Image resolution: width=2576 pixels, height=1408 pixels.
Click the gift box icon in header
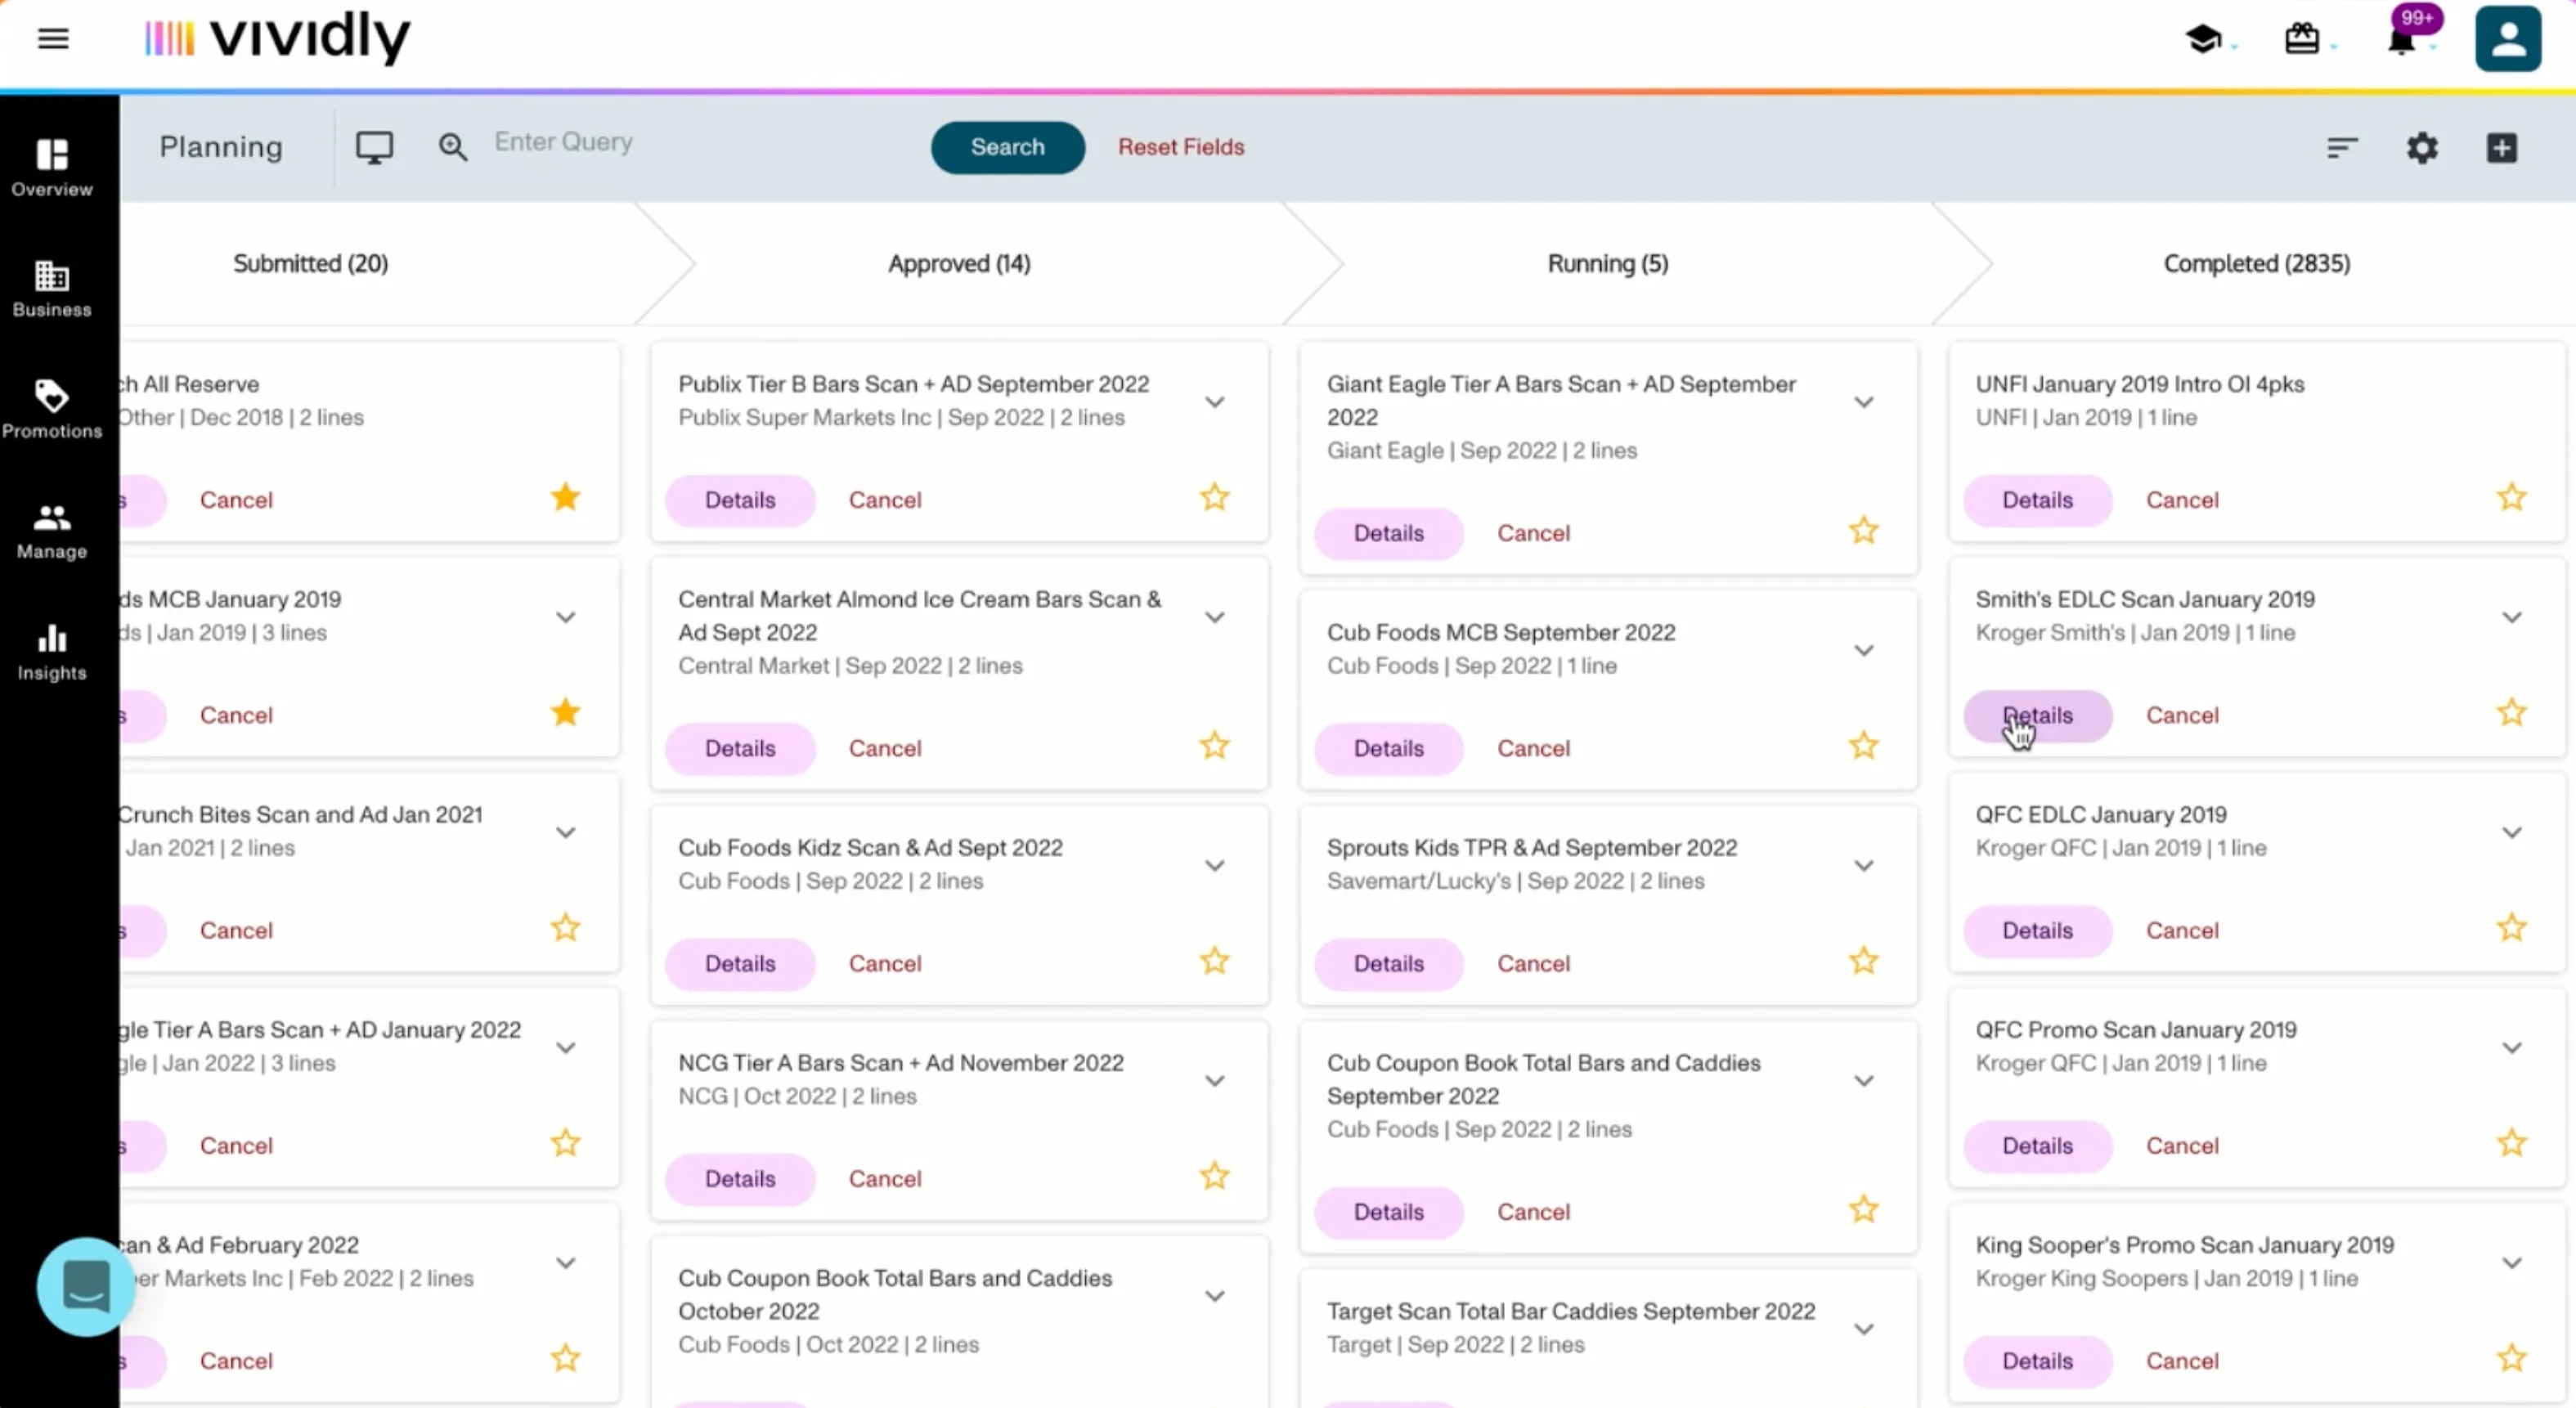coord(2301,39)
